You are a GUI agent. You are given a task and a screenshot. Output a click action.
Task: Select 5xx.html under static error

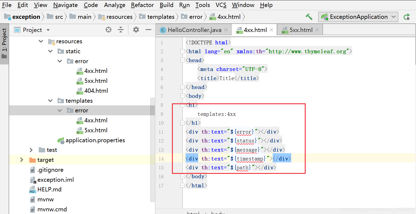coord(92,81)
